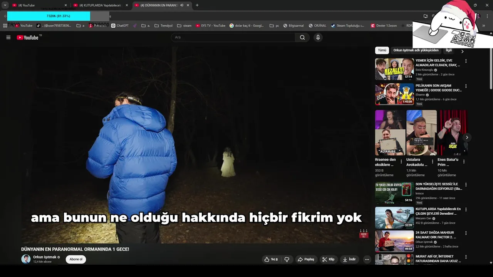The width and height of the screenshot is (493, 277).
Task: Open ChatGPT bookmark
Action: [120, 26]
